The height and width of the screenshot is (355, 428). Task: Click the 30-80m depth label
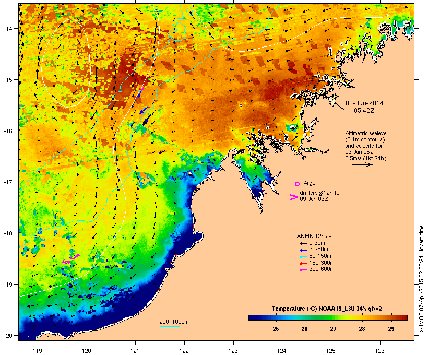318,250
